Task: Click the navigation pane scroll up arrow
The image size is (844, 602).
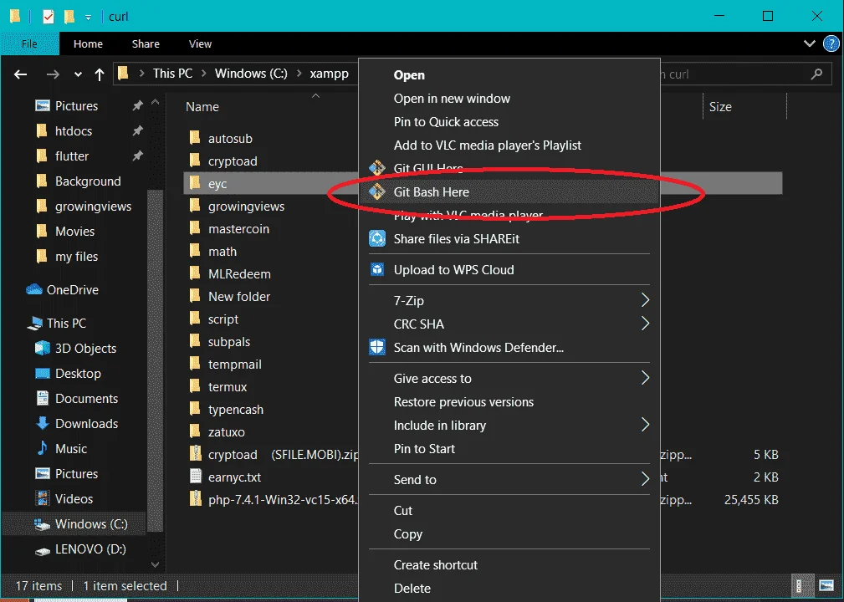Action: (x=155, y=102)
